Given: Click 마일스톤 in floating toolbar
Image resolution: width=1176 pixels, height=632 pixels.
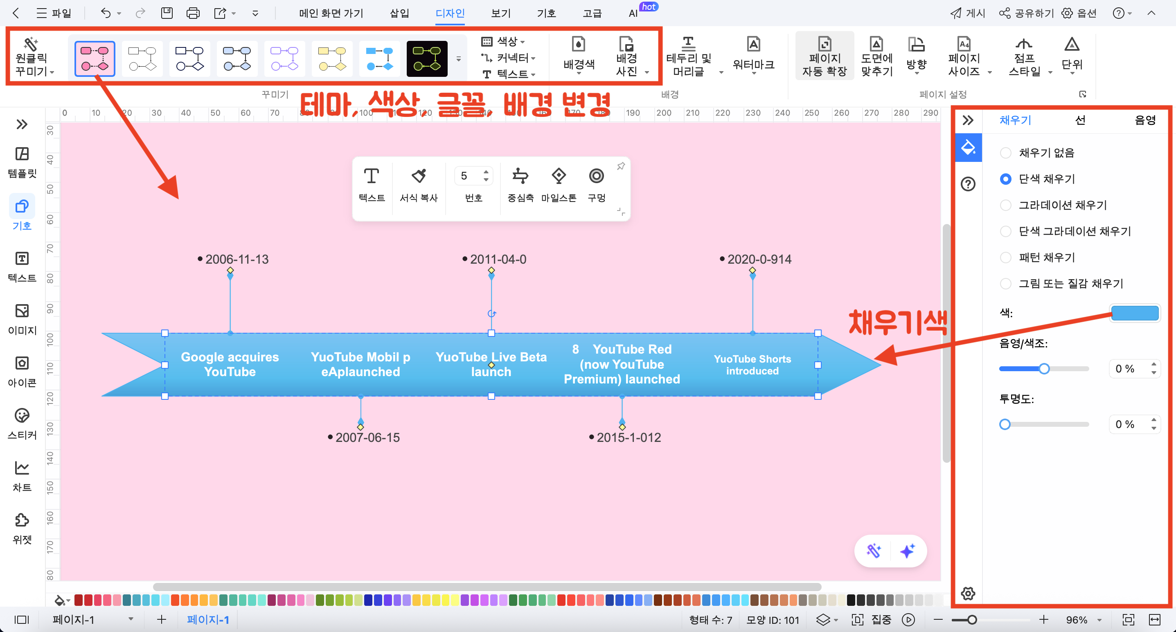Looking at the screenshot, I should click(559, 185).
